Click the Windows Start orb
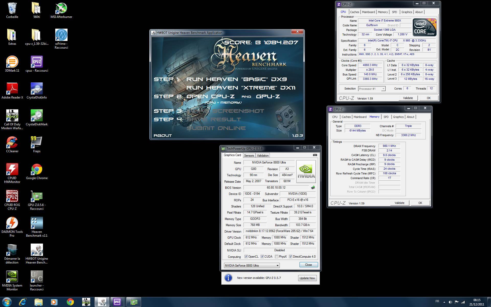 tap(7, 302)
